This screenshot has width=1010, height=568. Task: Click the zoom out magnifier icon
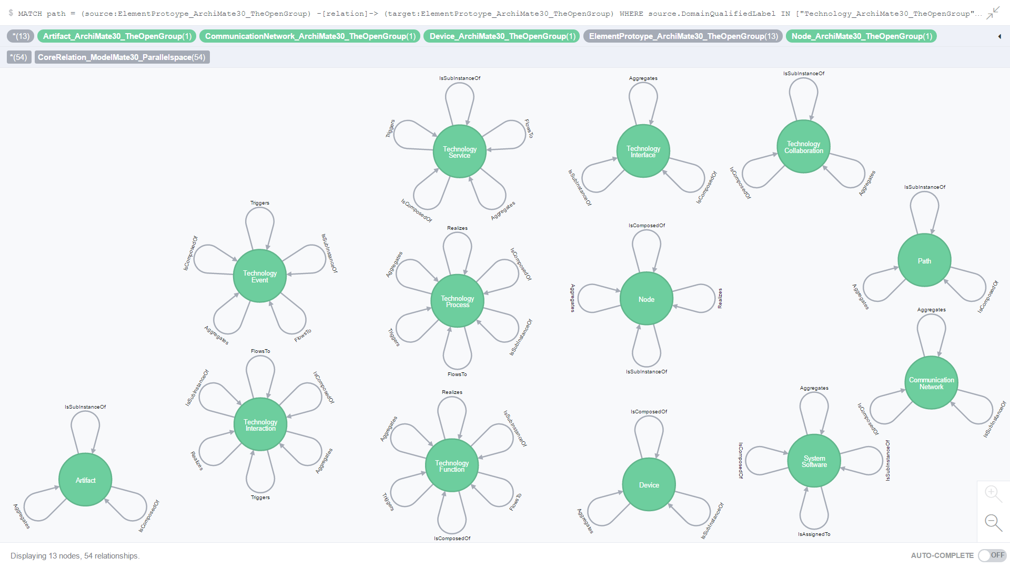click(x=993, y=522)
